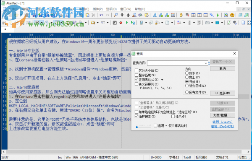Close the 查找 dialog

234,54
